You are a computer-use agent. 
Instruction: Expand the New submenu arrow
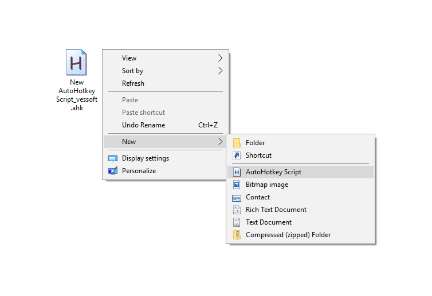(220, 142)
